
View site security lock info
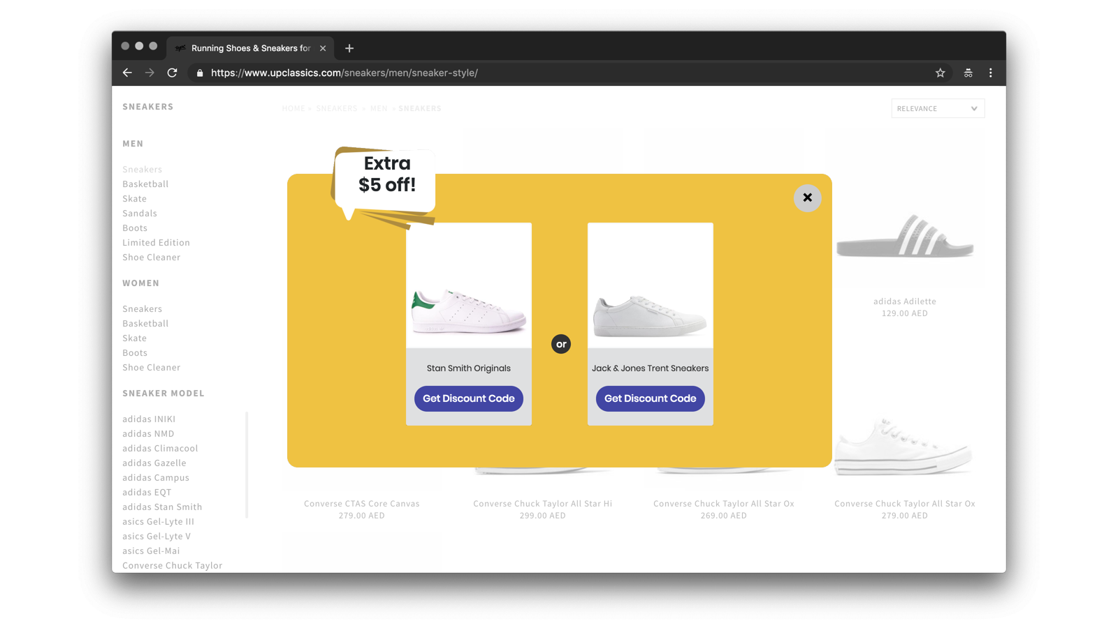click(x=200, y=73)
